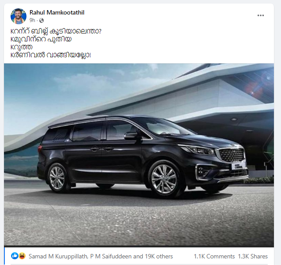Screen dimensions: 281x265
Task: Click the 9h post timestamp
Action: 32,20
